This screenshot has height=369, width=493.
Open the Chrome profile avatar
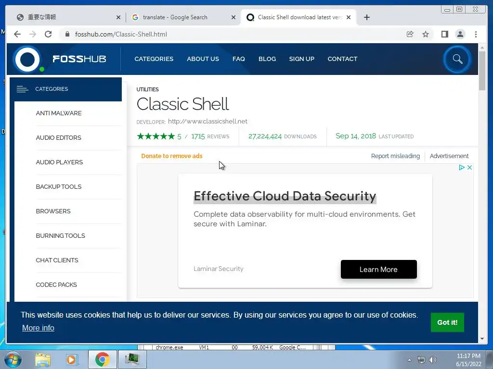coord(460,34)
